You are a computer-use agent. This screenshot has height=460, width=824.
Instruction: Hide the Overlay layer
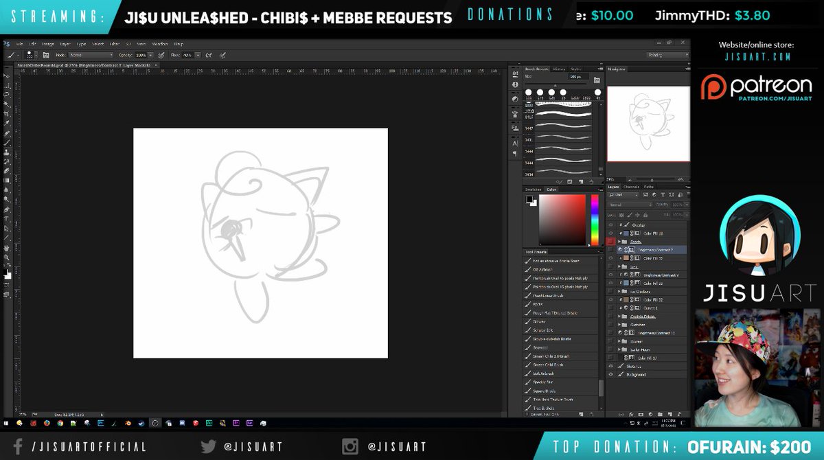tap(610, 225)
